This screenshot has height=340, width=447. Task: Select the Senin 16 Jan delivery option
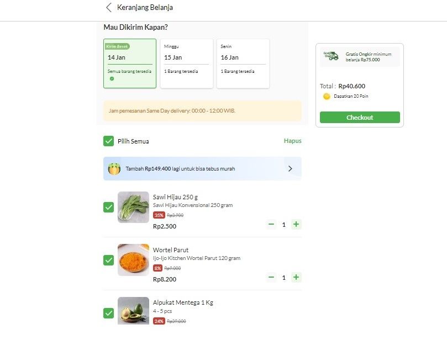[x=243, y=62]
